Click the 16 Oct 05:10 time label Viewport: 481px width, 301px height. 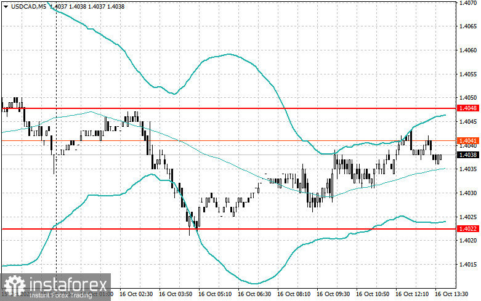coord(215,294)
